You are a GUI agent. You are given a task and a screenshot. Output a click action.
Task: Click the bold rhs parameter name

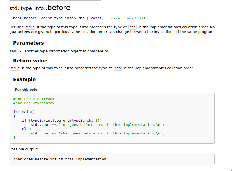point(13,51)
